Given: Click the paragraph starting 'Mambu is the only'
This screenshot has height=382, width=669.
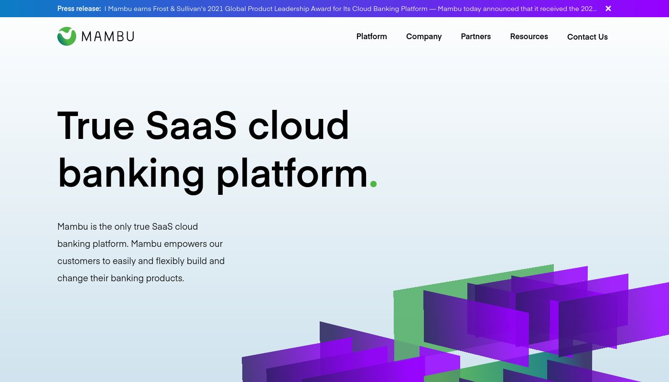Looking at the screenshot, I should click(x=141, y=252).
